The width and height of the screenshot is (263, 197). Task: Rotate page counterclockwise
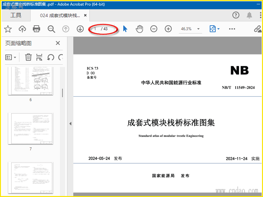coord(51,57)
